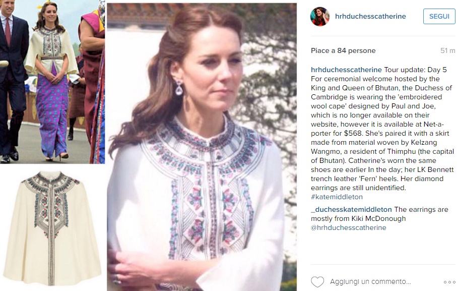Click the cream cape product image
The image size is (457, 291).
(x=52, y=228)
